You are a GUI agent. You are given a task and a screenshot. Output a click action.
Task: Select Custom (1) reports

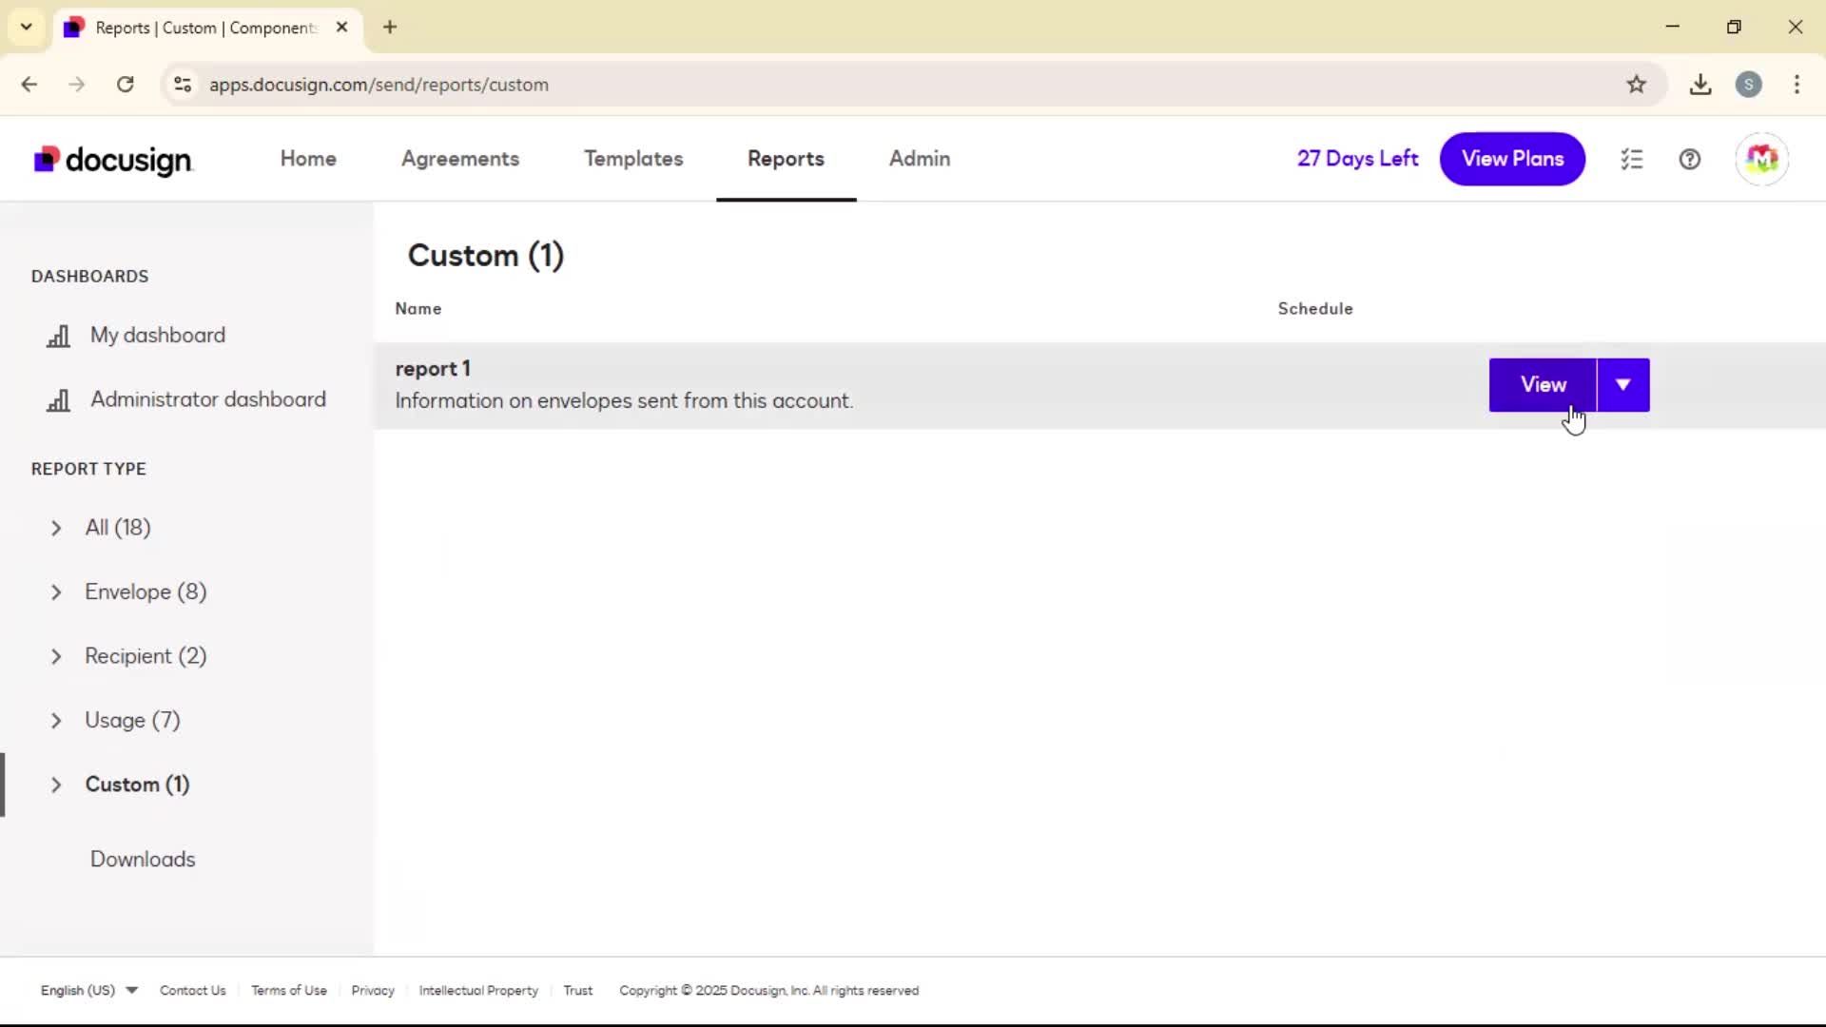pyautogui.click(x=137, y=785)
